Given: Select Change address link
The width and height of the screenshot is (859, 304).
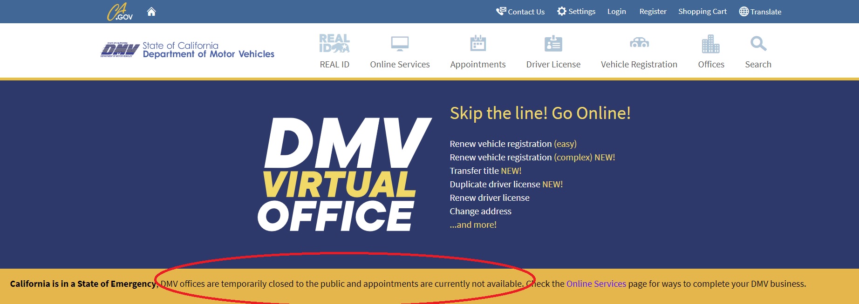Looking at the screenshot, I should 480,211.
